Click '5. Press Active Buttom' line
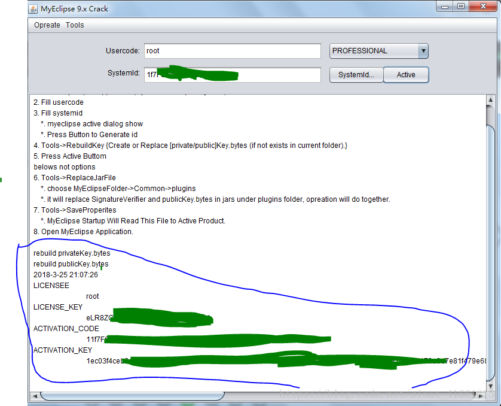This screenshot has width=501, height=406. pos(70,156)
